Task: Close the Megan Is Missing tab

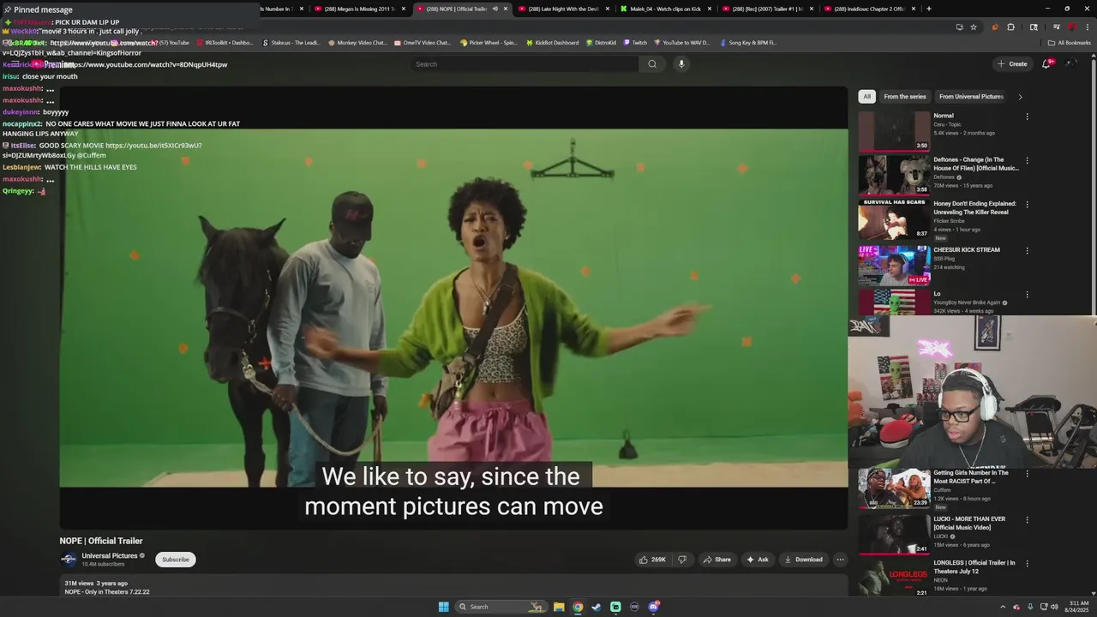Action: (403, 9)
